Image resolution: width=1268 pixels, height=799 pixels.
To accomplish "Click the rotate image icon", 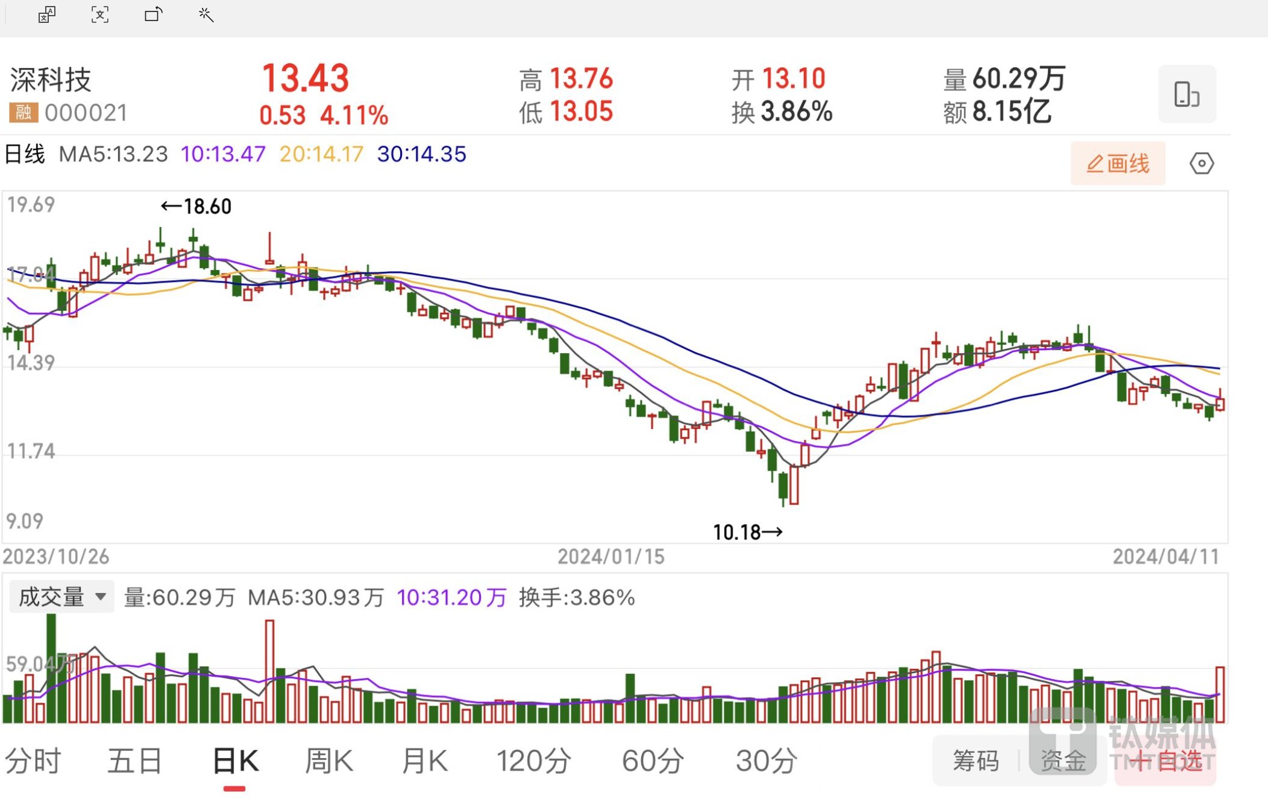I will [153, 14].
